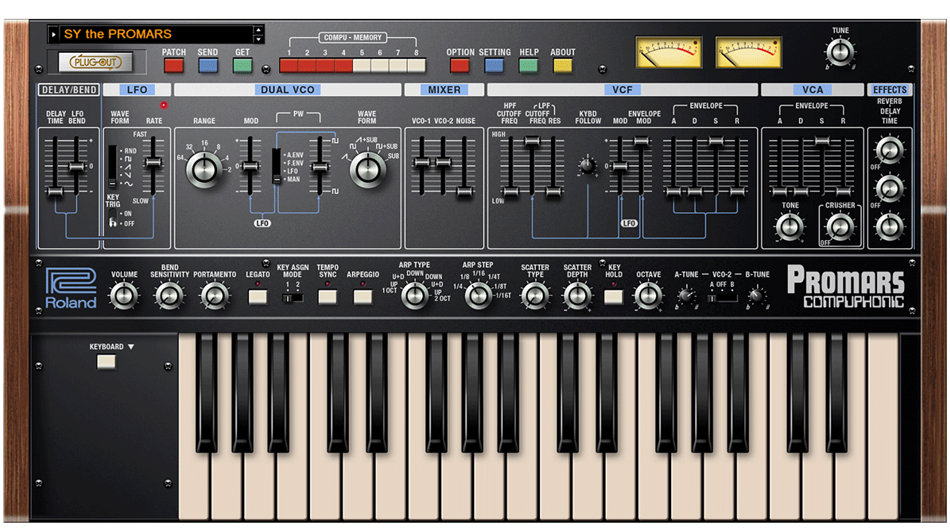Click the green GET button

(242, 65)
